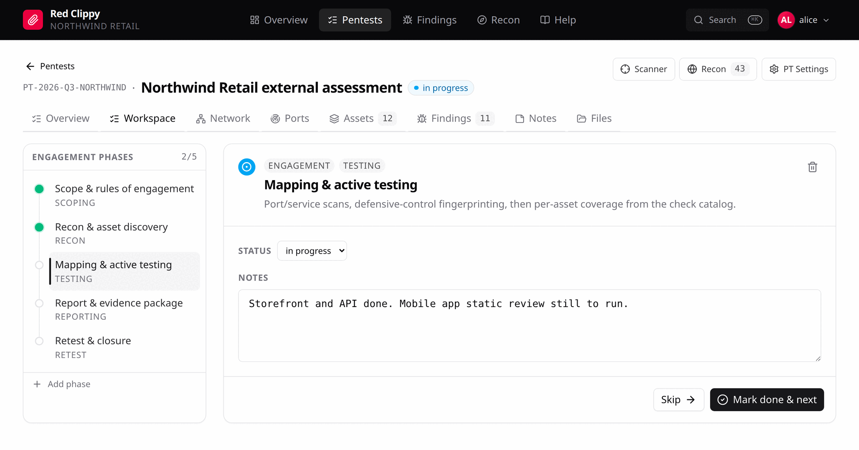
Task: Click the network icon on Network tab
Action: coord(200,119)
